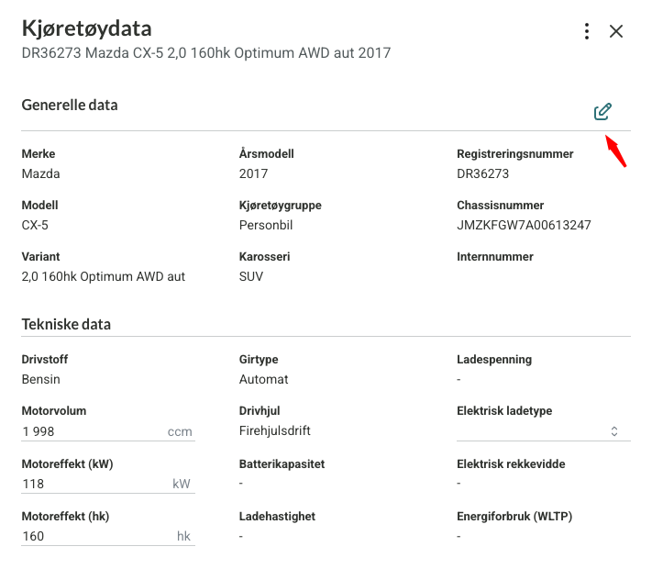Click the Elektrisk rekkevidde label
Image resolution: width=663 pixels, height=569 pixels.
511,464
